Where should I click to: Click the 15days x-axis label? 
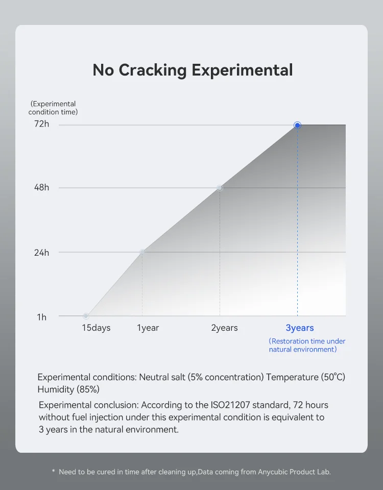[x=97, y=328]
